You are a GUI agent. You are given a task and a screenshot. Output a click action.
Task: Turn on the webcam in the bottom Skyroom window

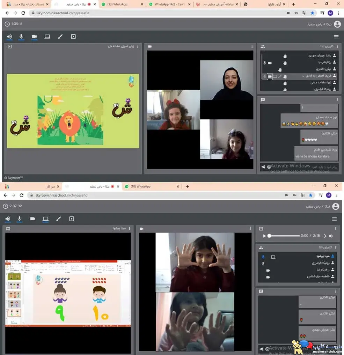[x=32, y=219]
